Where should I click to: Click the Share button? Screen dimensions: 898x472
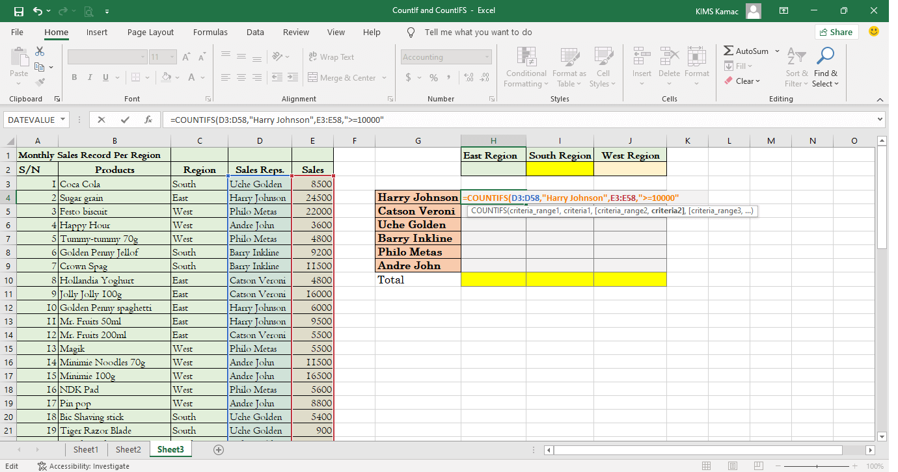(x=837, y=31)
